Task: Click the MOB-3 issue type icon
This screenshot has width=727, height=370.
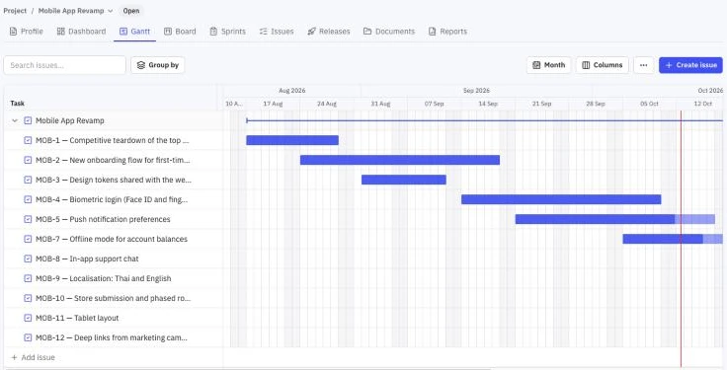Action: [28, 180]
